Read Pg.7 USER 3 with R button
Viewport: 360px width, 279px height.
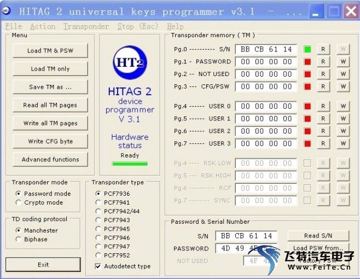pos(323,143)
